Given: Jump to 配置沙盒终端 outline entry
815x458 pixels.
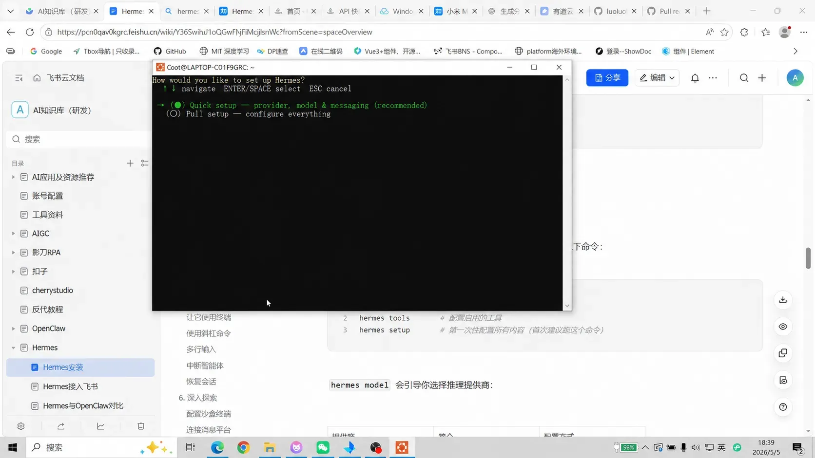Looking at the screenshot, I should (208, 414).
